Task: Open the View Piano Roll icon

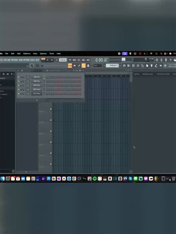Action: [x=129, y=66]
